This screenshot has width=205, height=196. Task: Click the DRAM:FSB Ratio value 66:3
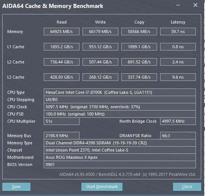click(178, 136)
